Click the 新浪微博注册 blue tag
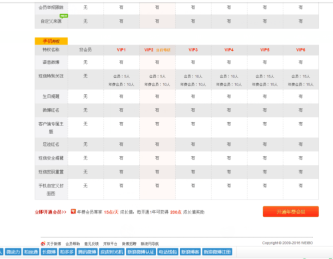 pyautogui.click(x=217, y=252)
